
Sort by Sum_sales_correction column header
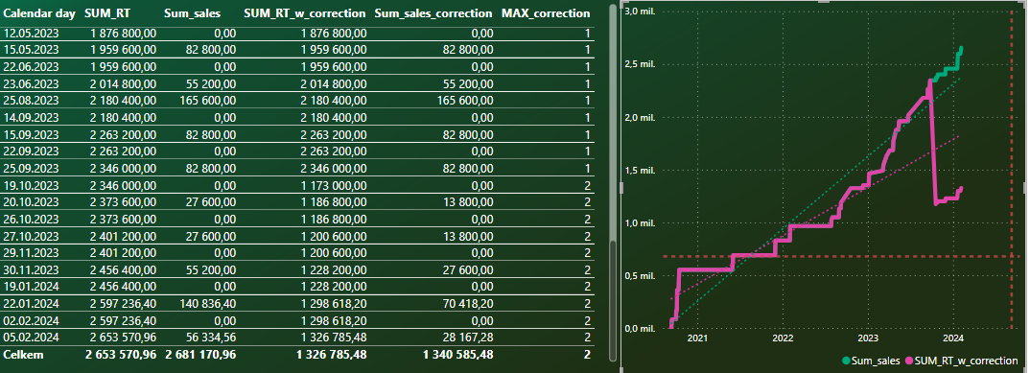coord(433,13)
